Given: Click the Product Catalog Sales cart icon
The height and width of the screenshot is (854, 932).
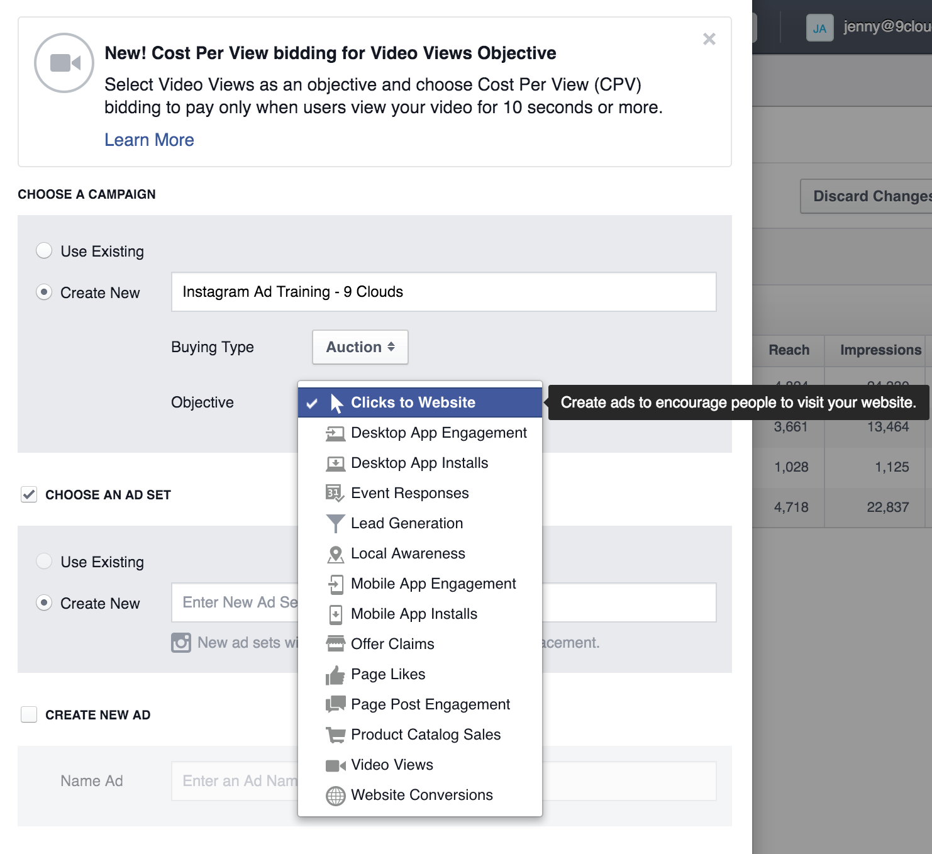Looking at the screenshot, I should 335,735.
